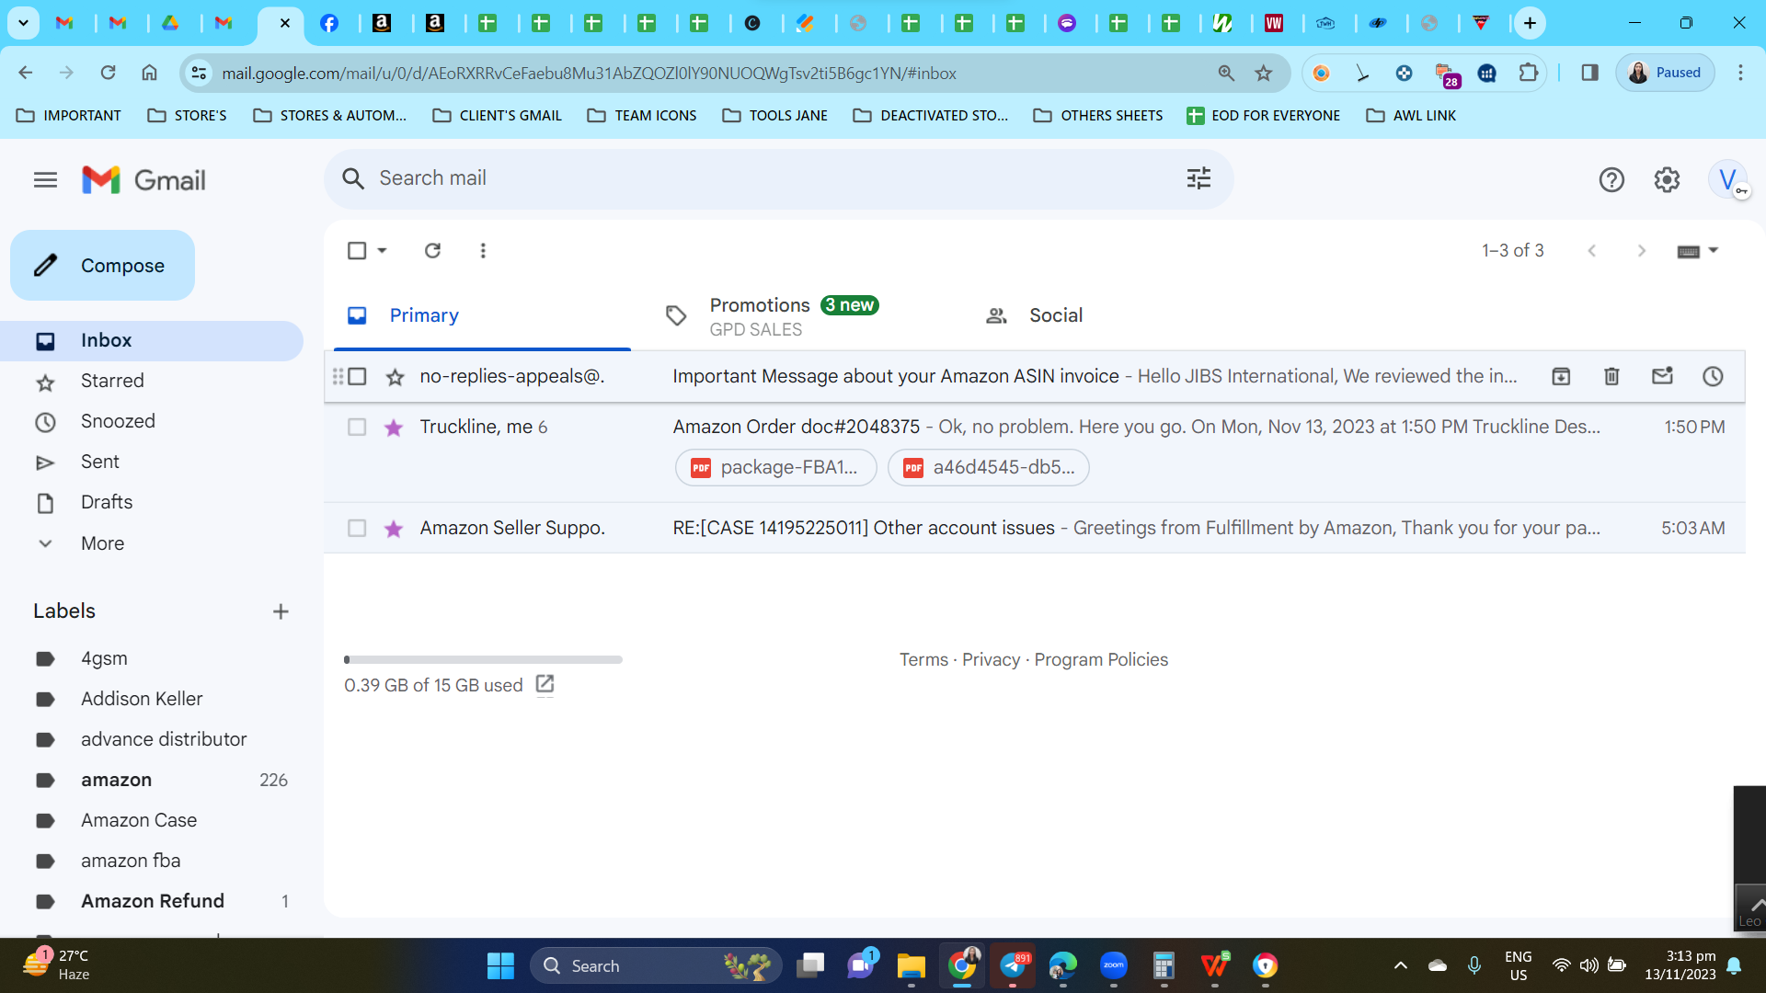Open the select-all dropdown arrow
The width and height of the screenshot is (1766, 993).
tap(382, 250)
